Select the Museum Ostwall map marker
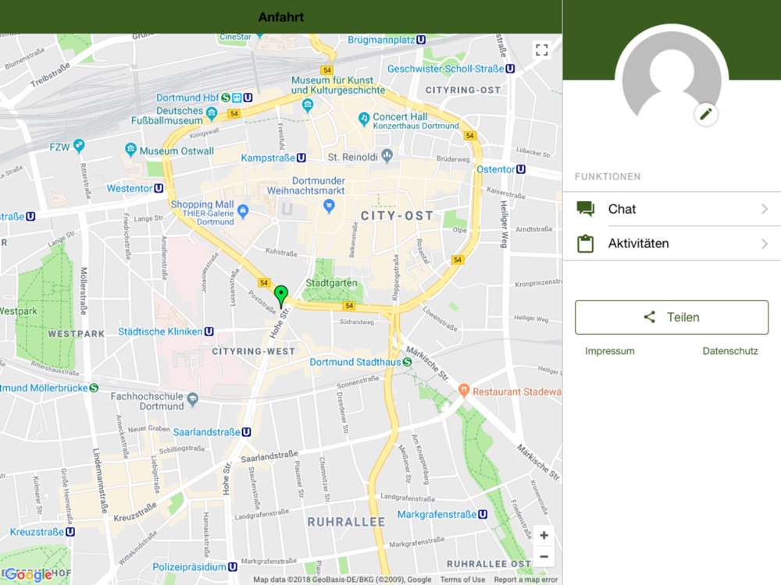This screenshot has height=585, width=781. 130,149
